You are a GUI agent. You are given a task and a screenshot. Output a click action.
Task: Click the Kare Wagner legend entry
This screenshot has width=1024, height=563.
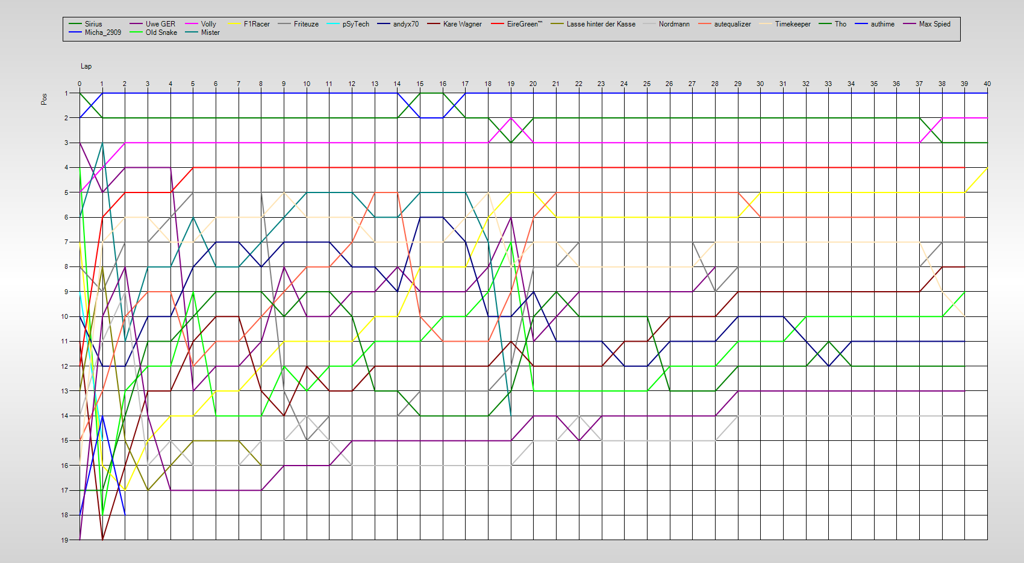pos(462,24)
